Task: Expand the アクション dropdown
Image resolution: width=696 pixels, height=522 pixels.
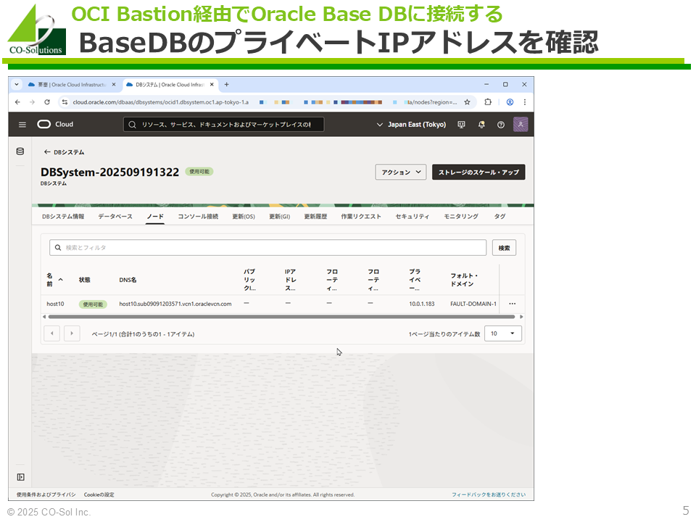Action: (x=401, y=173)
